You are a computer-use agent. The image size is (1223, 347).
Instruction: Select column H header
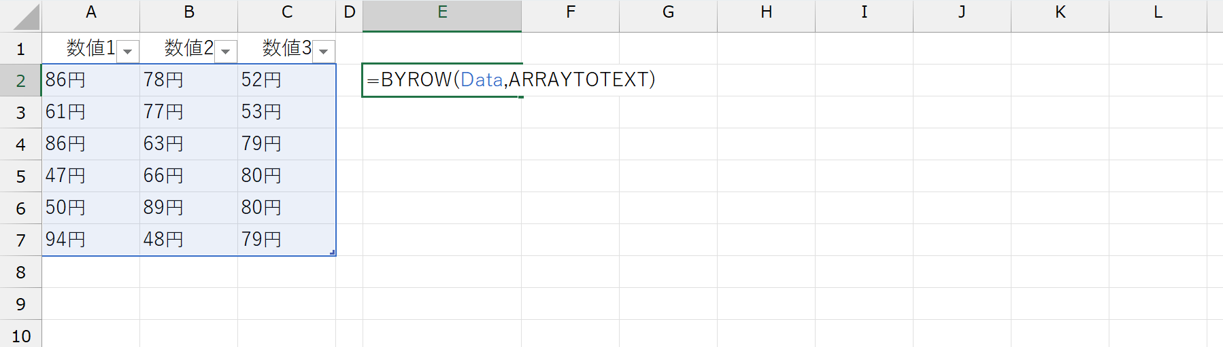tap(766, 12)
